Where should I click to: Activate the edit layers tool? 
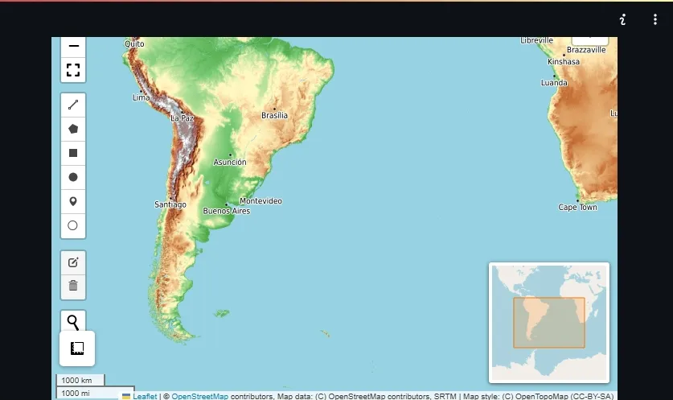(x=73, y=262)
